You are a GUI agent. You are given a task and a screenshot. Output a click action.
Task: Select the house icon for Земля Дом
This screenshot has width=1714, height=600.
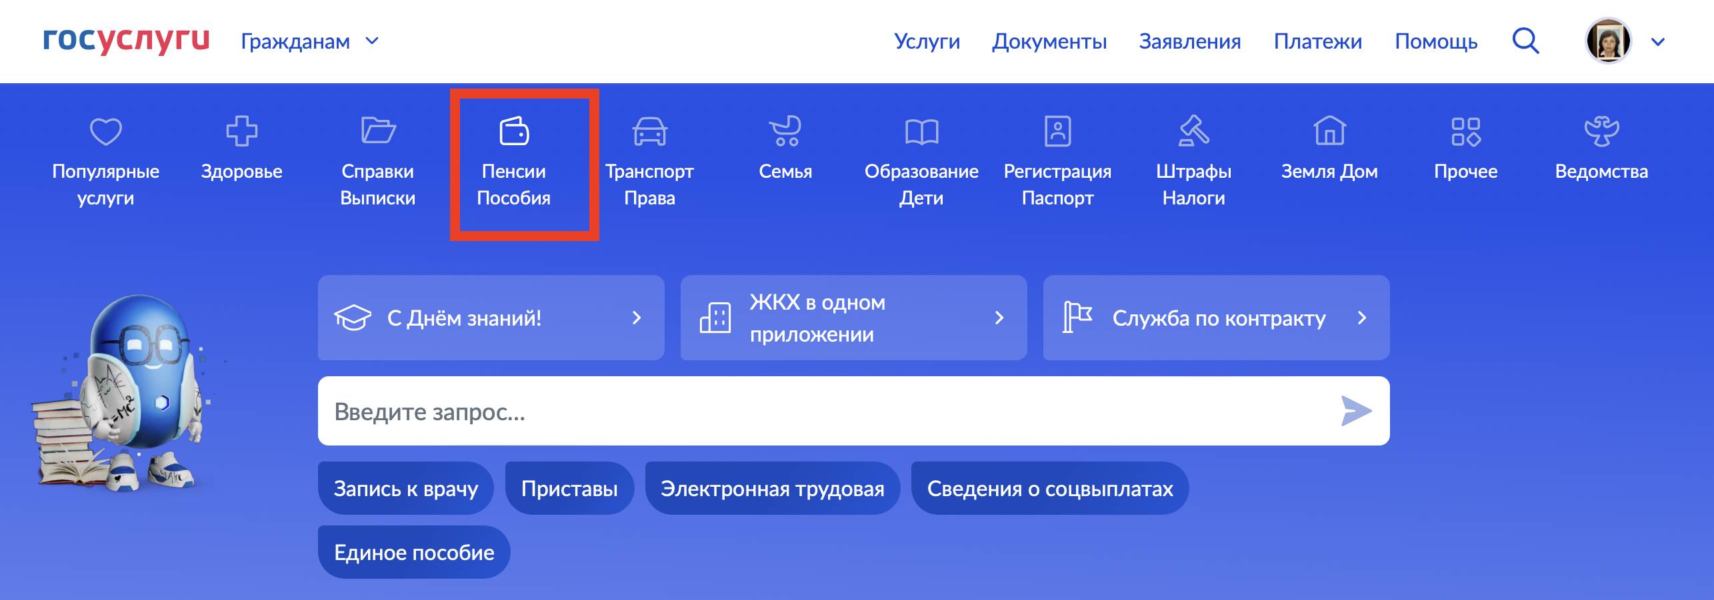coord(1329,131)
